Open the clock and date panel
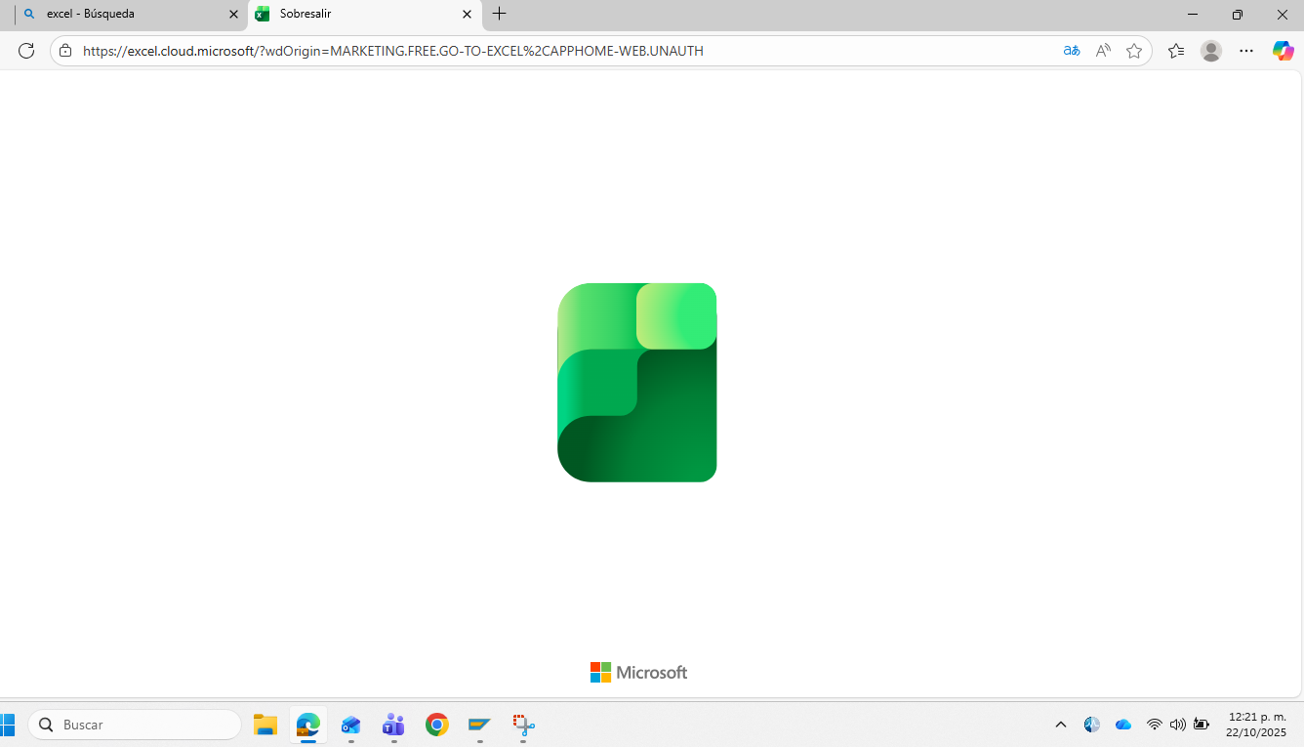 (x=1256, y=725)
